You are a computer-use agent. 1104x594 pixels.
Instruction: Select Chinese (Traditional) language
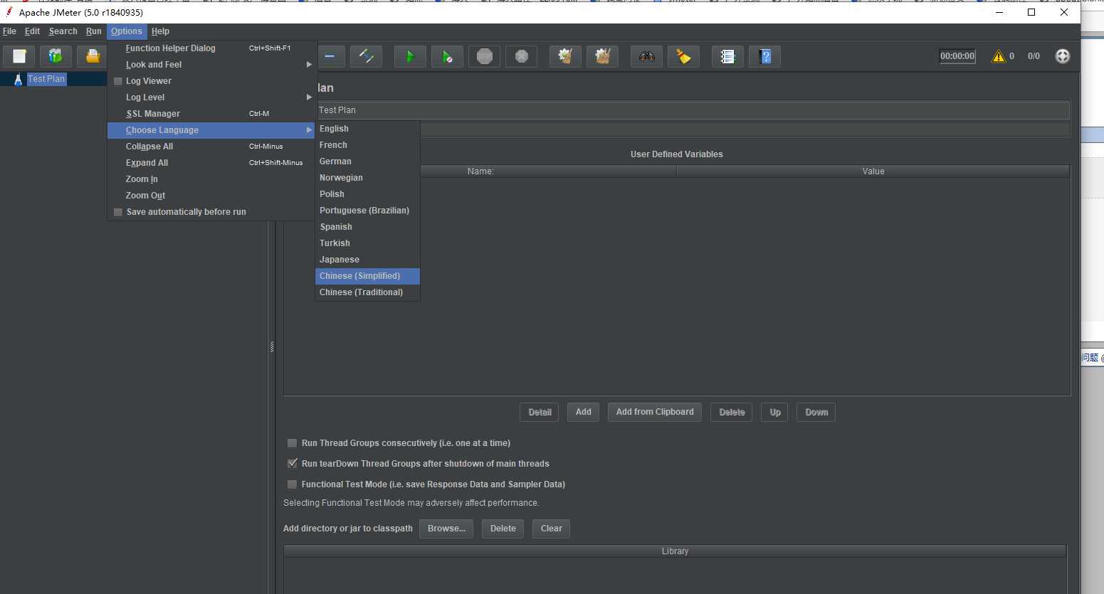(367, 292)
